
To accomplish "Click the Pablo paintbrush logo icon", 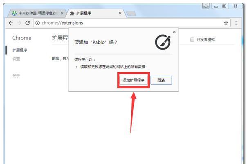I will click(163, 42).
